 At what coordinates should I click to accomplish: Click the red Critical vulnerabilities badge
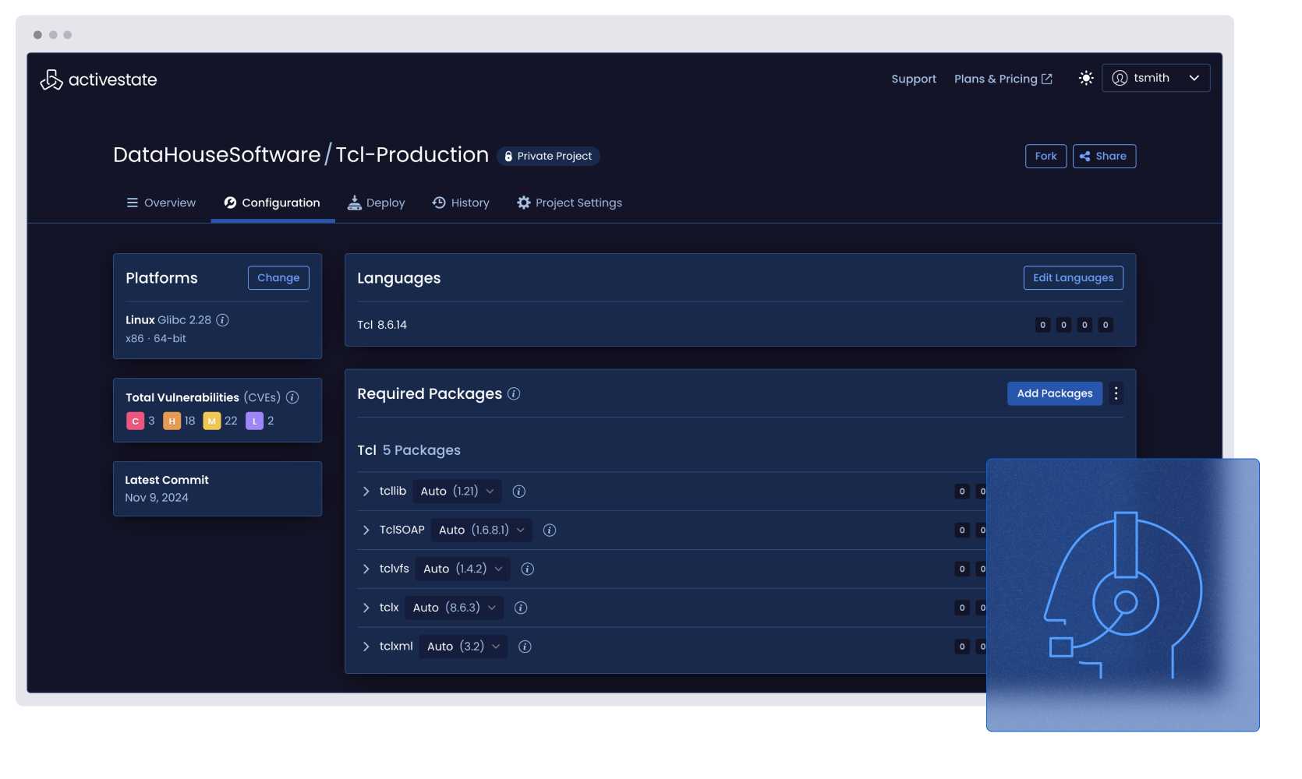point(135,421)
